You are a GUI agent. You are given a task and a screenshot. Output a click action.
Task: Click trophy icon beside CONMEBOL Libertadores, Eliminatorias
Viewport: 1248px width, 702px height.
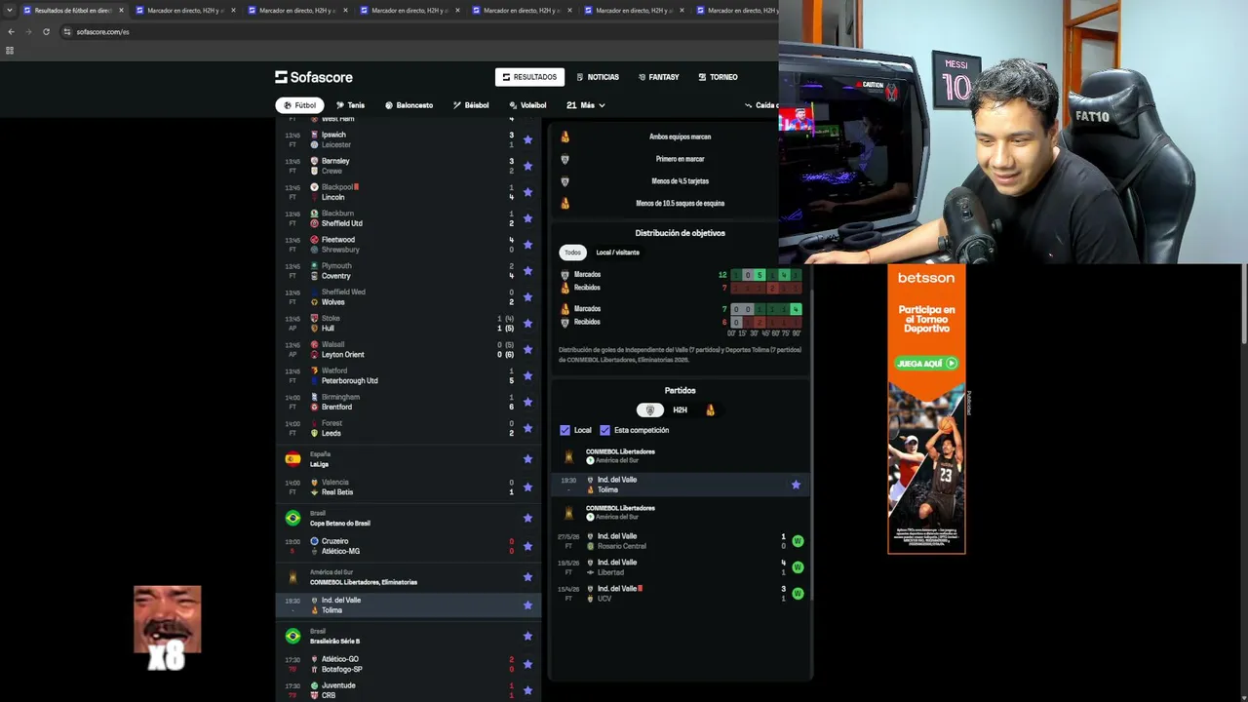pos(292,577)
